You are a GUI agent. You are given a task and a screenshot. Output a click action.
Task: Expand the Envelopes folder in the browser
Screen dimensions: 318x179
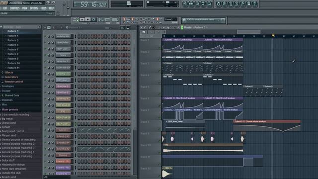8,86
